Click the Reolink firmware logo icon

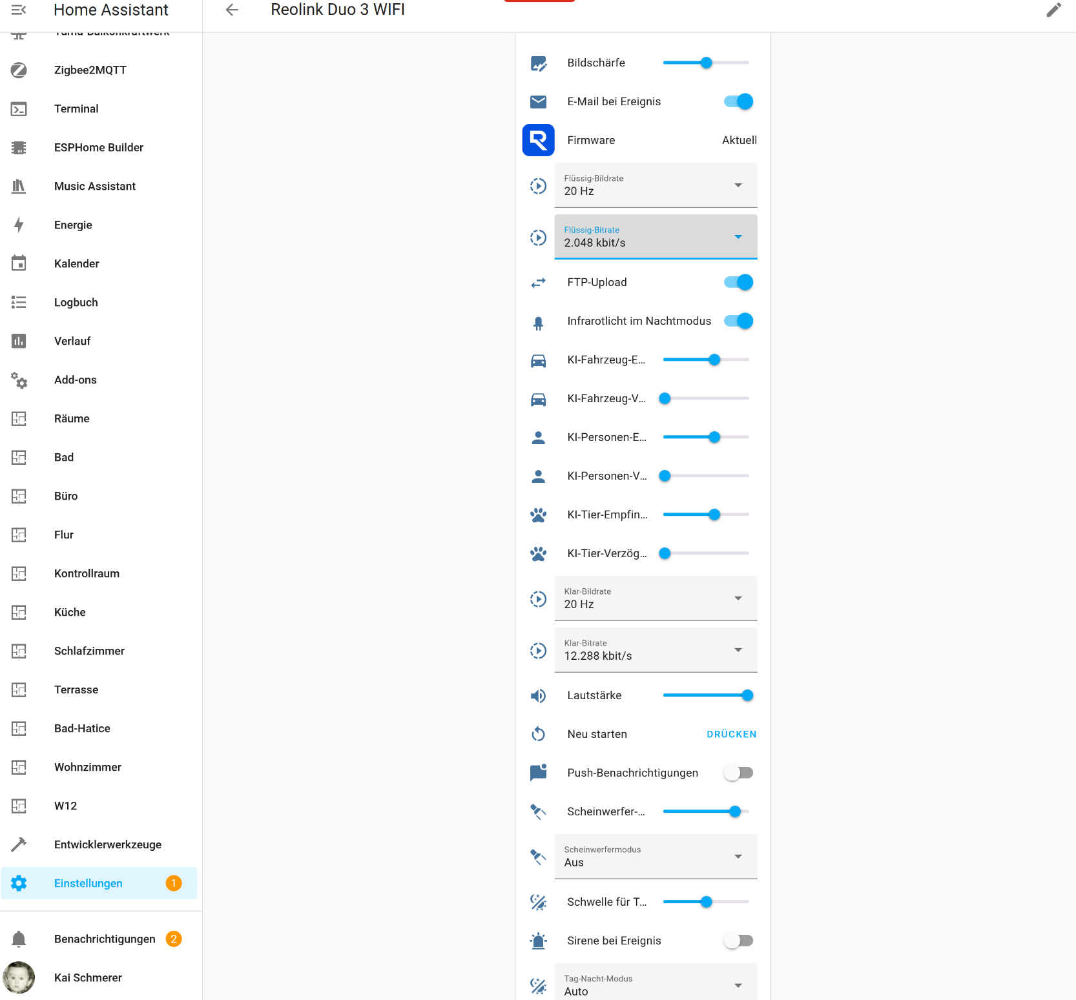[538, 140]
